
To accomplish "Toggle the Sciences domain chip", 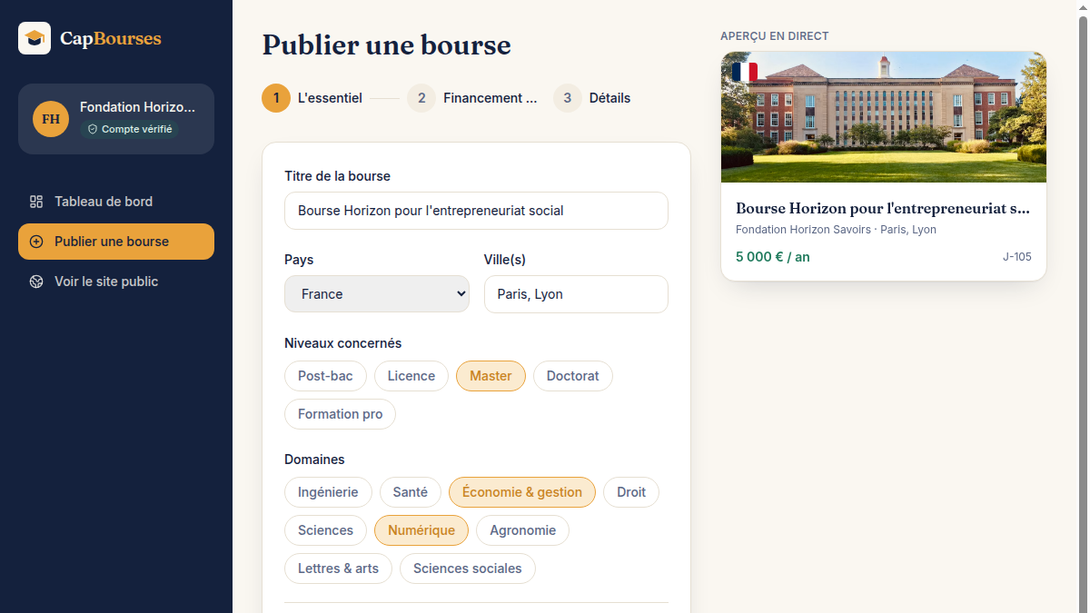I will (325, 530).
